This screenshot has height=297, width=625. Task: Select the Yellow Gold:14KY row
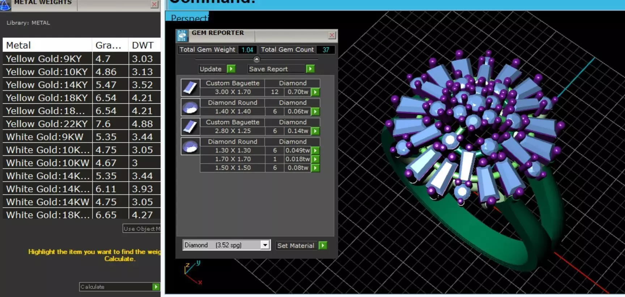[82, 85]
